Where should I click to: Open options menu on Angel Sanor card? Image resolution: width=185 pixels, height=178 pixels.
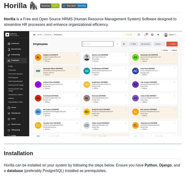point(126,82)
